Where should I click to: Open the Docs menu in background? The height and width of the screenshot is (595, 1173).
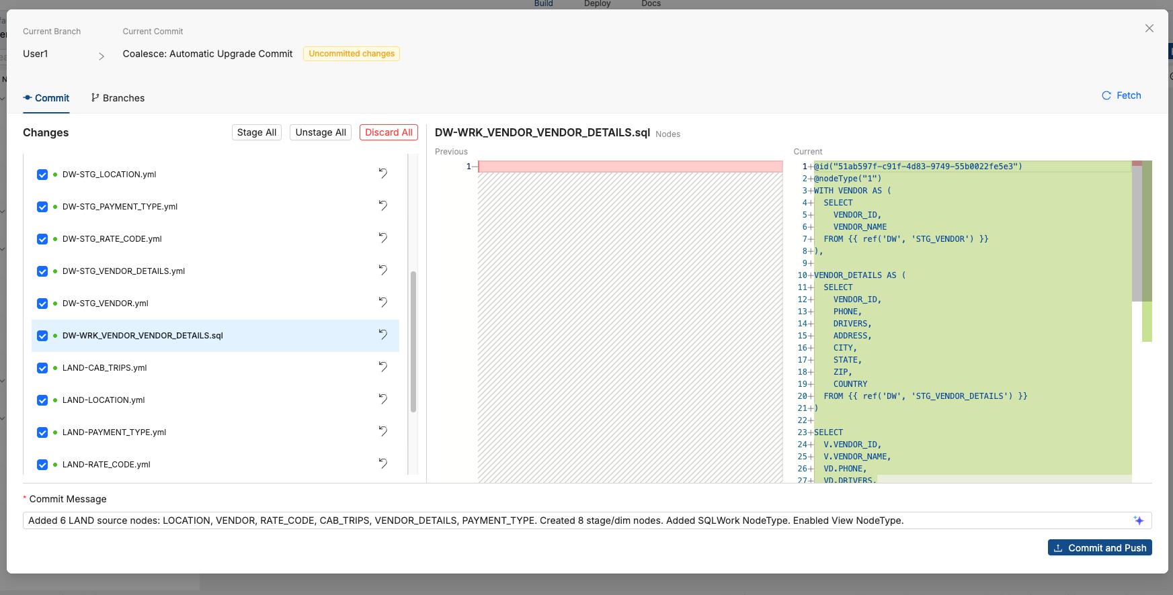coord(651,4)
